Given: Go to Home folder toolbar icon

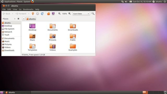Looking at the screenshot, I should 49,14.
